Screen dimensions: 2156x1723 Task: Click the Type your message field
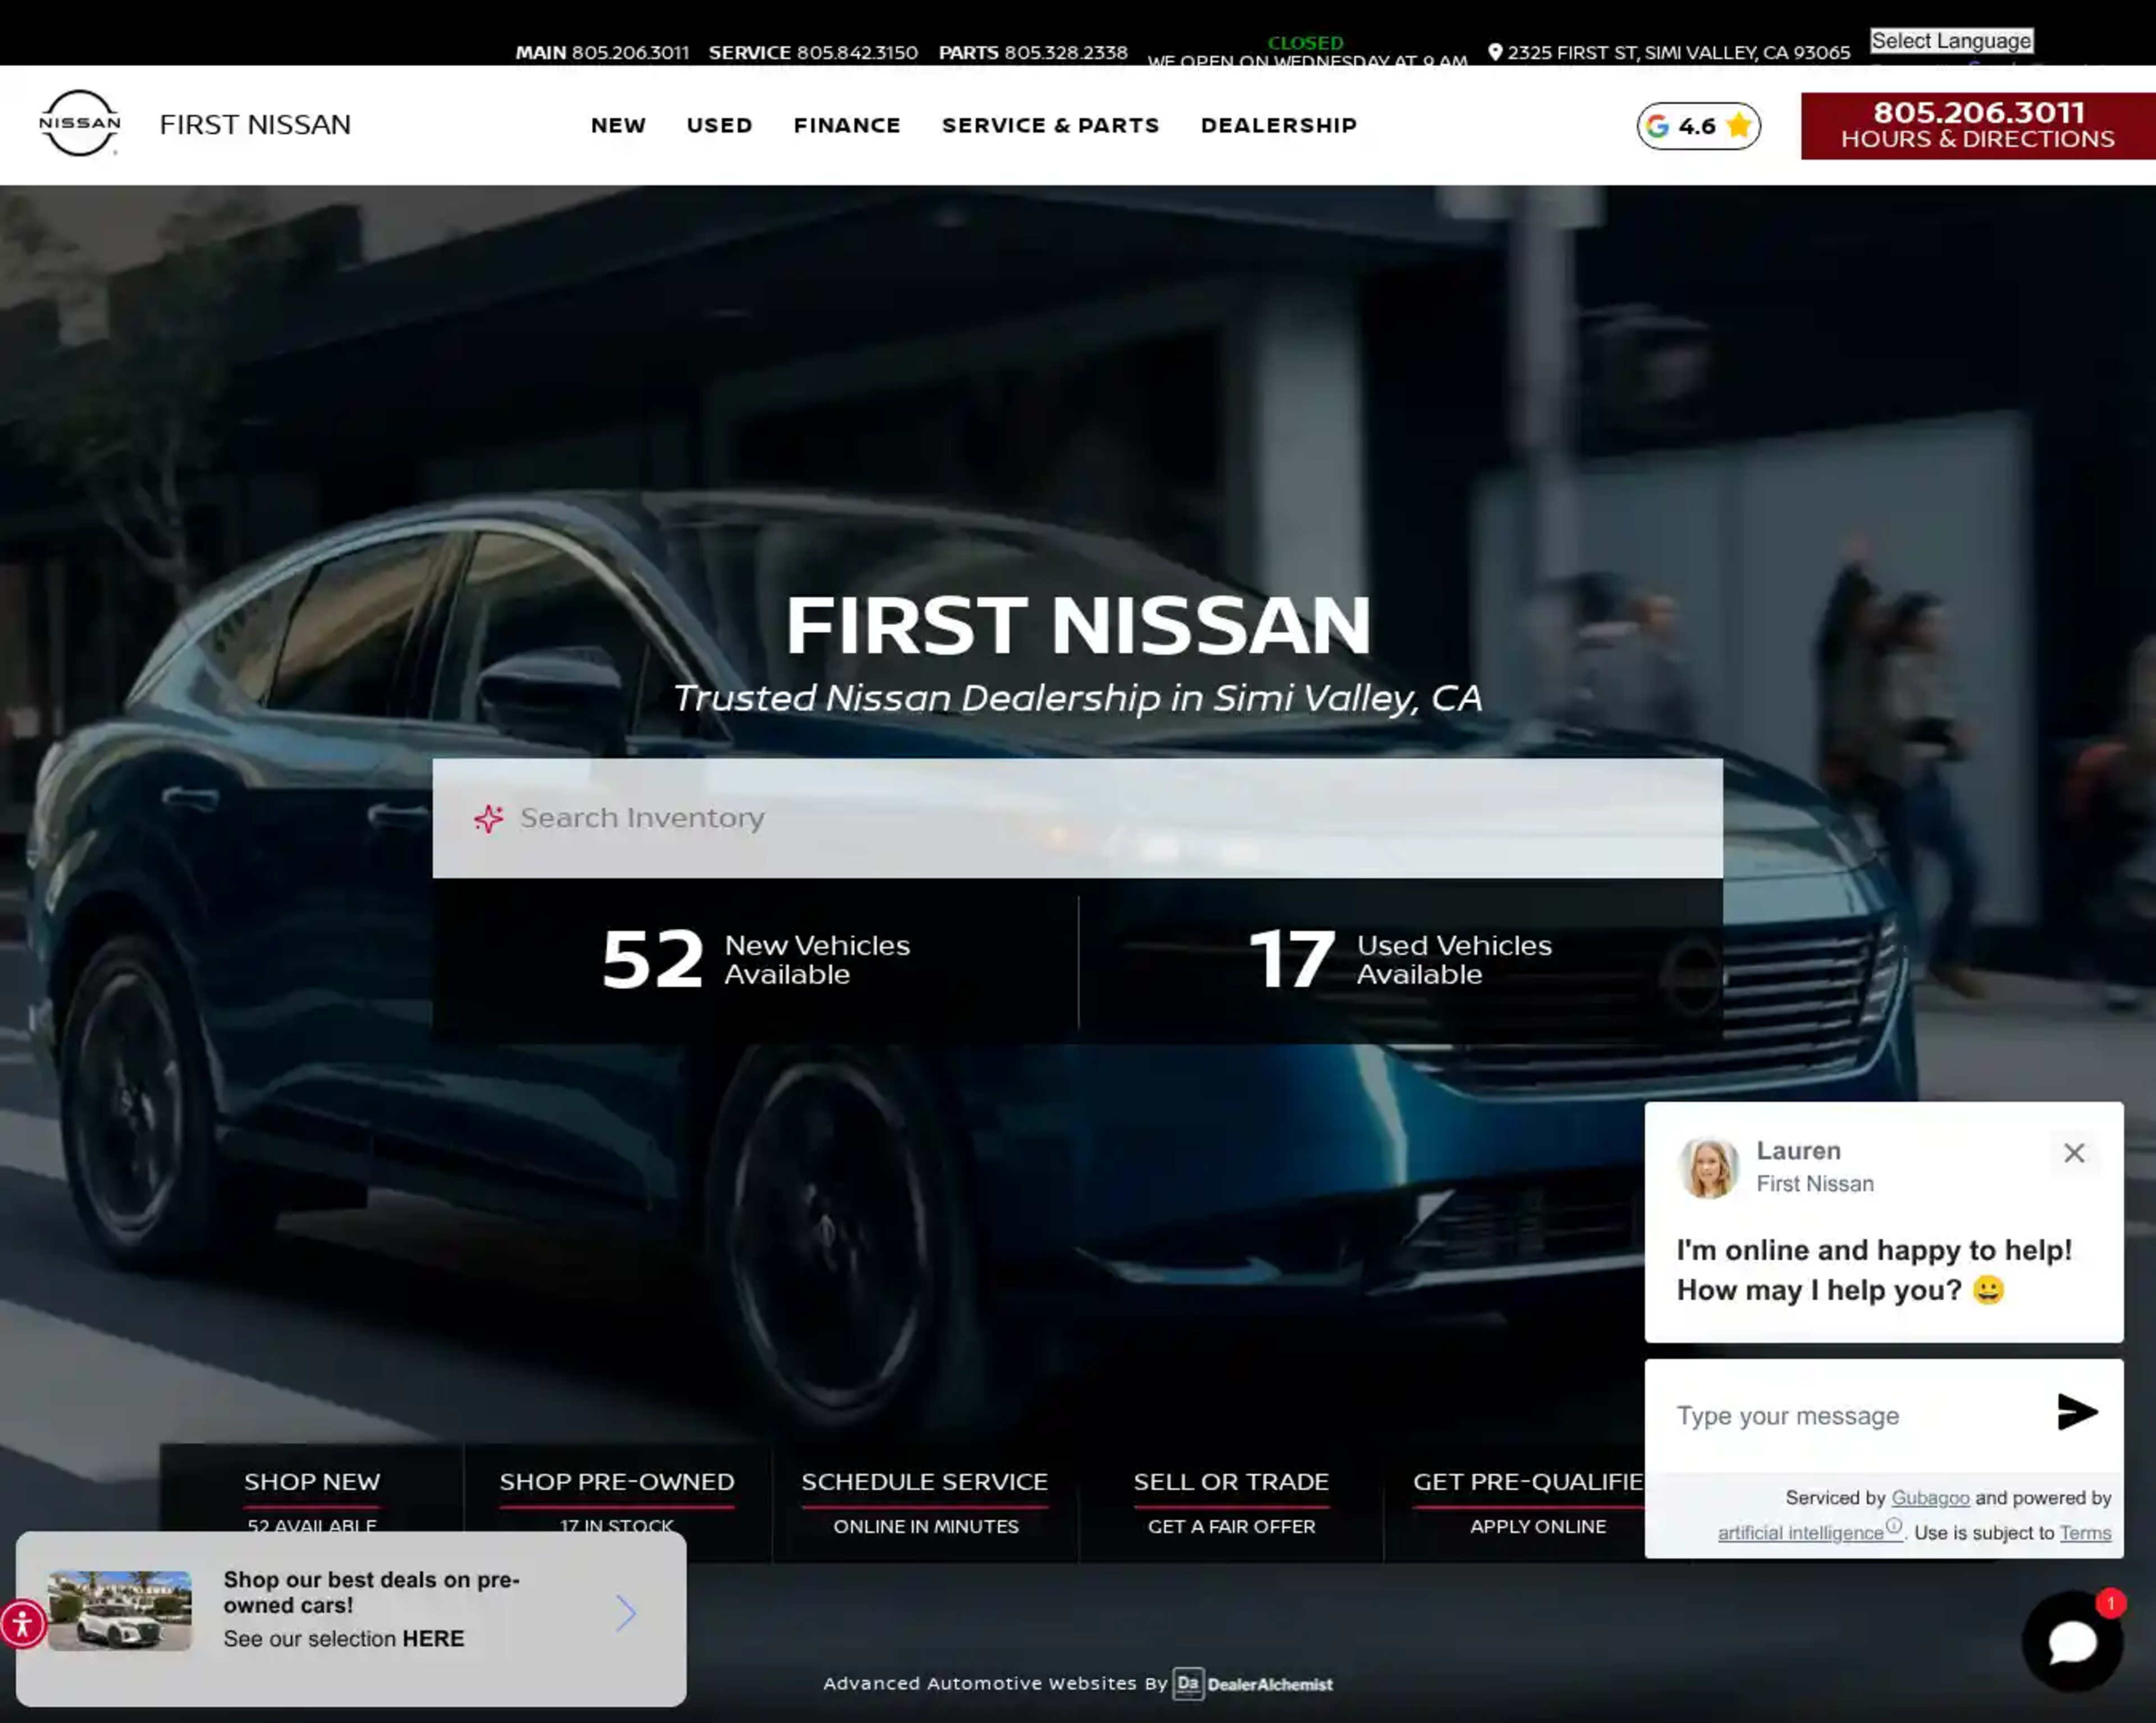[1850, 1415]
